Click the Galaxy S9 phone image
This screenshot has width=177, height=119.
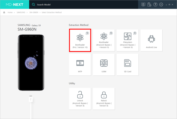pyautogui.click(x=31, y=63)
